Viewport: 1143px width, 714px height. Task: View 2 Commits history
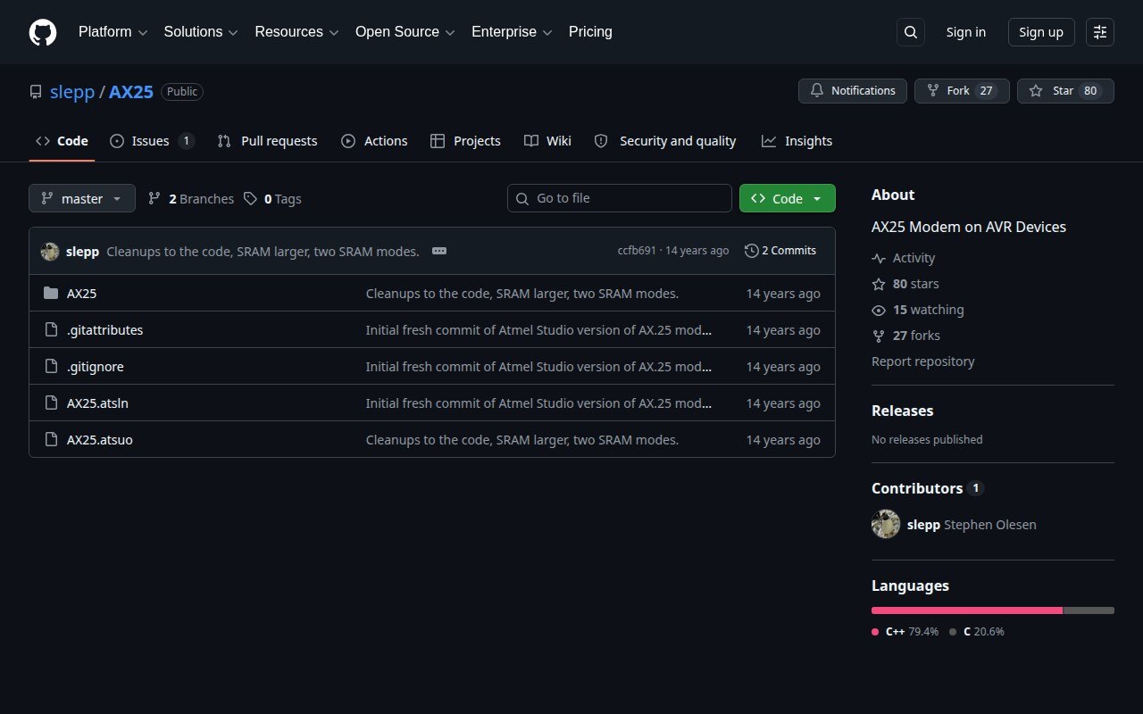point(780,251)
